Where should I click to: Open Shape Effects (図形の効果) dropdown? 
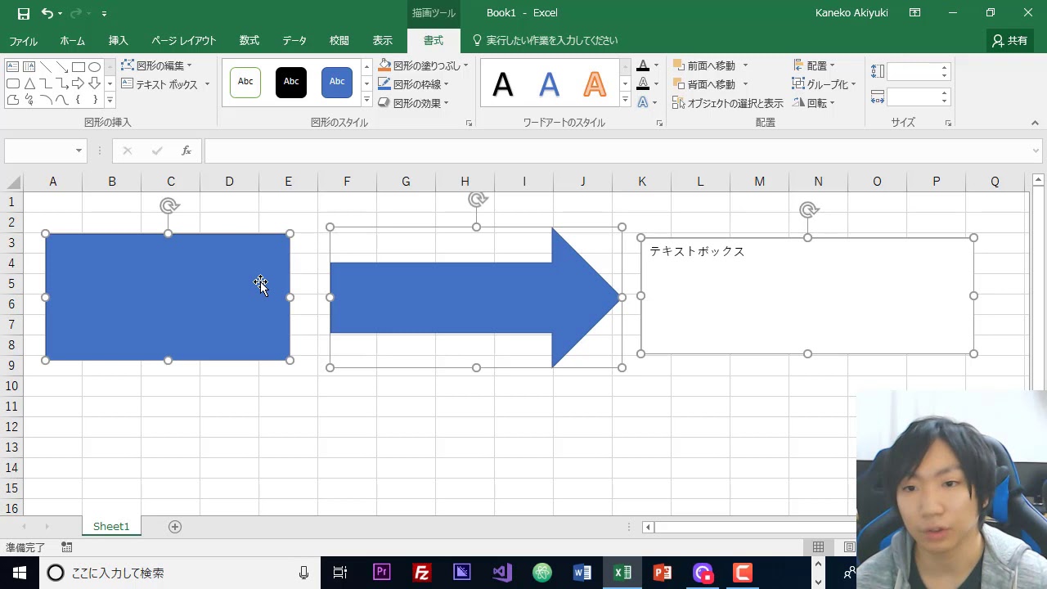coord(413,103)
